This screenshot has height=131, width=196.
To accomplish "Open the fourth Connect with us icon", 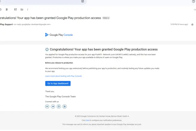I will click(65, 106).
